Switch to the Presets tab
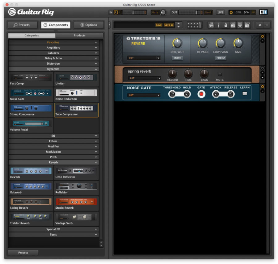The image size is (278, 264). (22, 25)
